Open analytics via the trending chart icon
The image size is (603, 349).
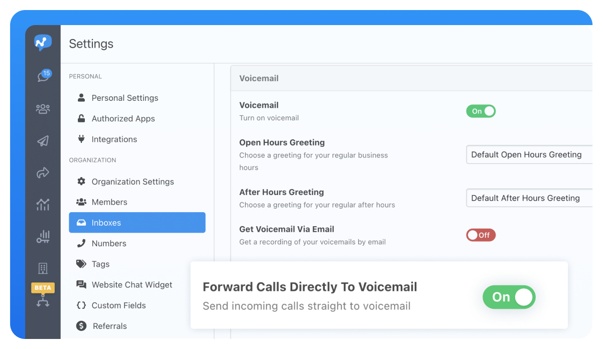[43, 205]
